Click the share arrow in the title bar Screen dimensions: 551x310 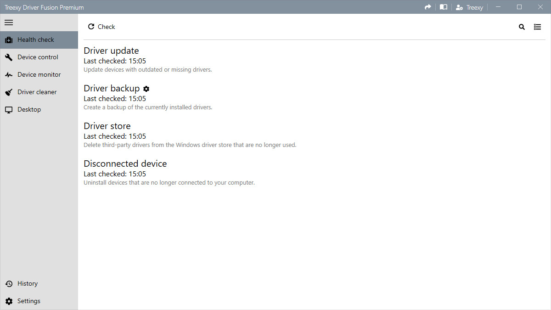tap(427, 7)
